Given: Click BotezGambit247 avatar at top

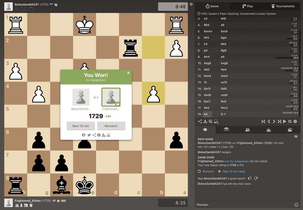Looking at the screenshot, I should 8,7.
